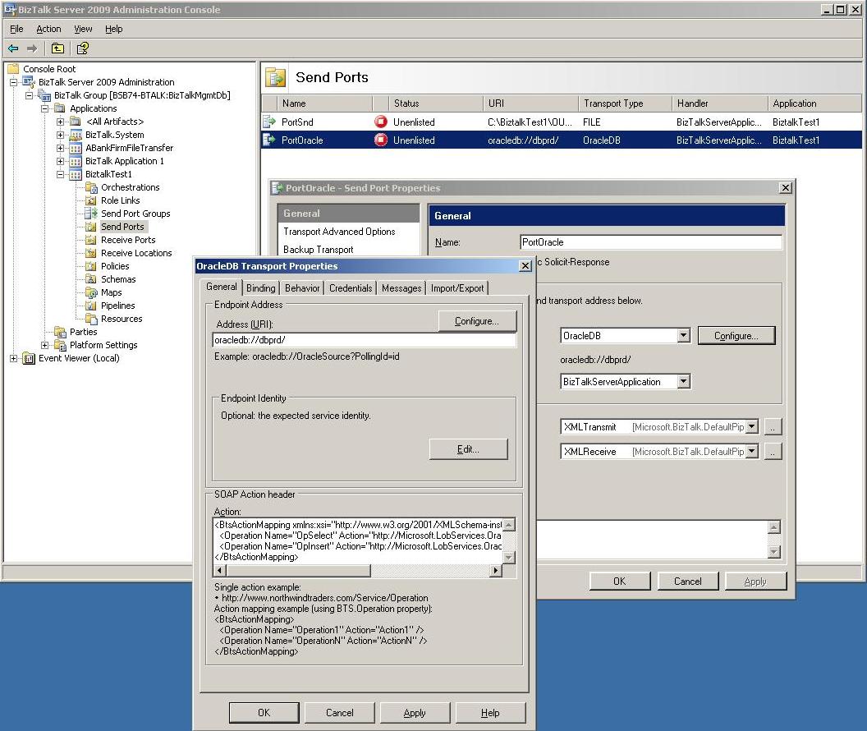Click the Properties help toolbar icon
Viewport: 867px width, 731px height.
tap(82, 48)
